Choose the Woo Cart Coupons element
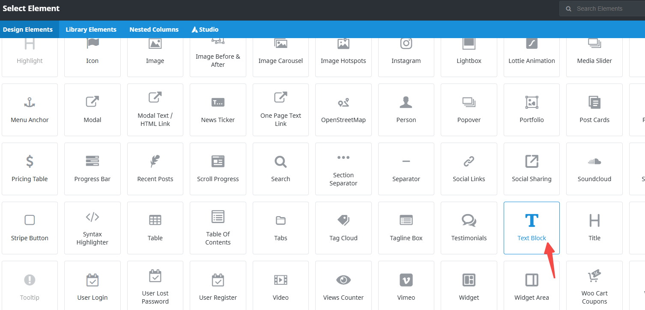 coord(594,287)
